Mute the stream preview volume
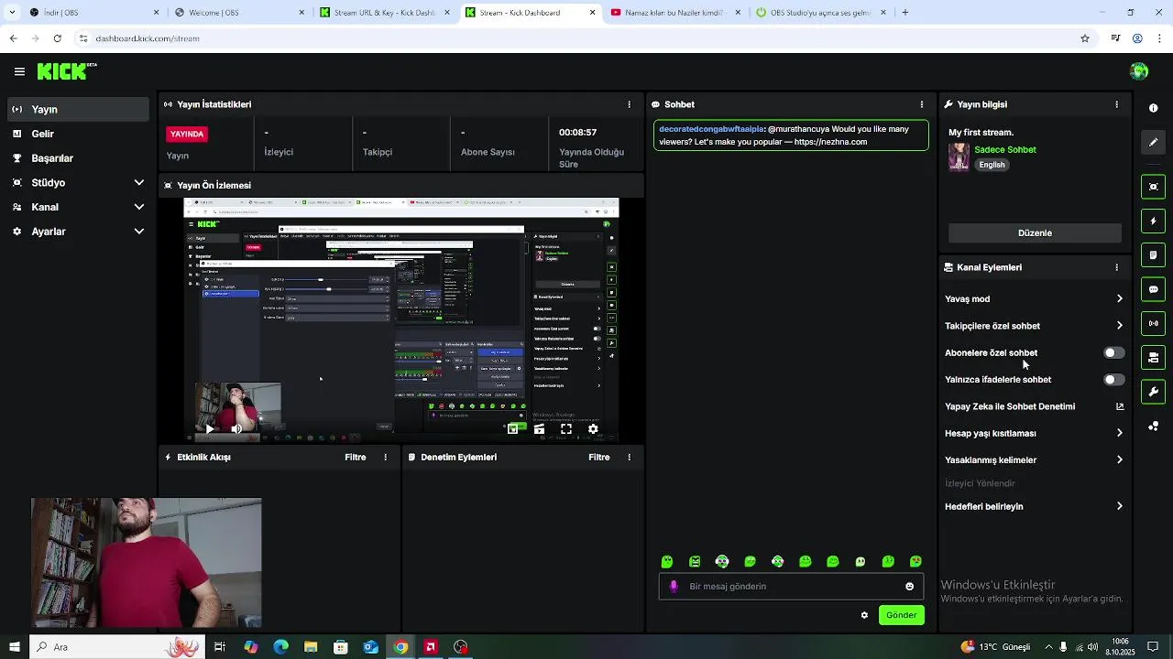This screenshot has width=1173, height=659. [x=236, y=428]
